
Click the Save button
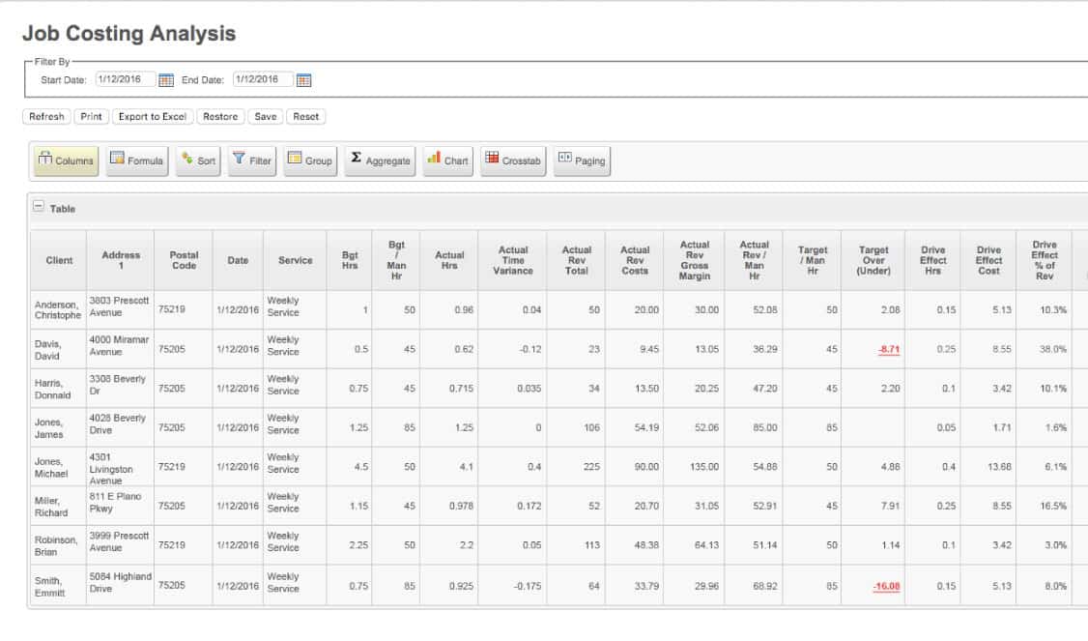coord(265,117)
